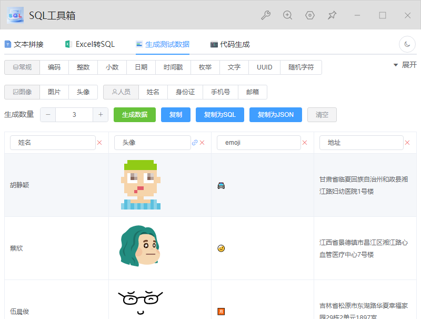Switch to the 文本拼接 tab
Screen dimensions: 421x319
click(x=24, y=44)
